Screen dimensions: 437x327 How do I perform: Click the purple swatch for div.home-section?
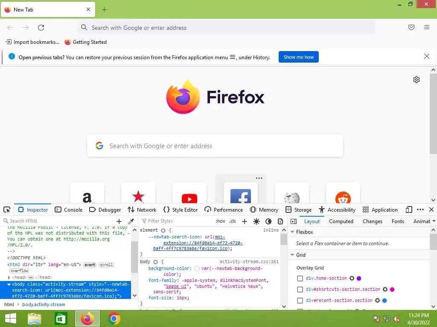(359, 278)
